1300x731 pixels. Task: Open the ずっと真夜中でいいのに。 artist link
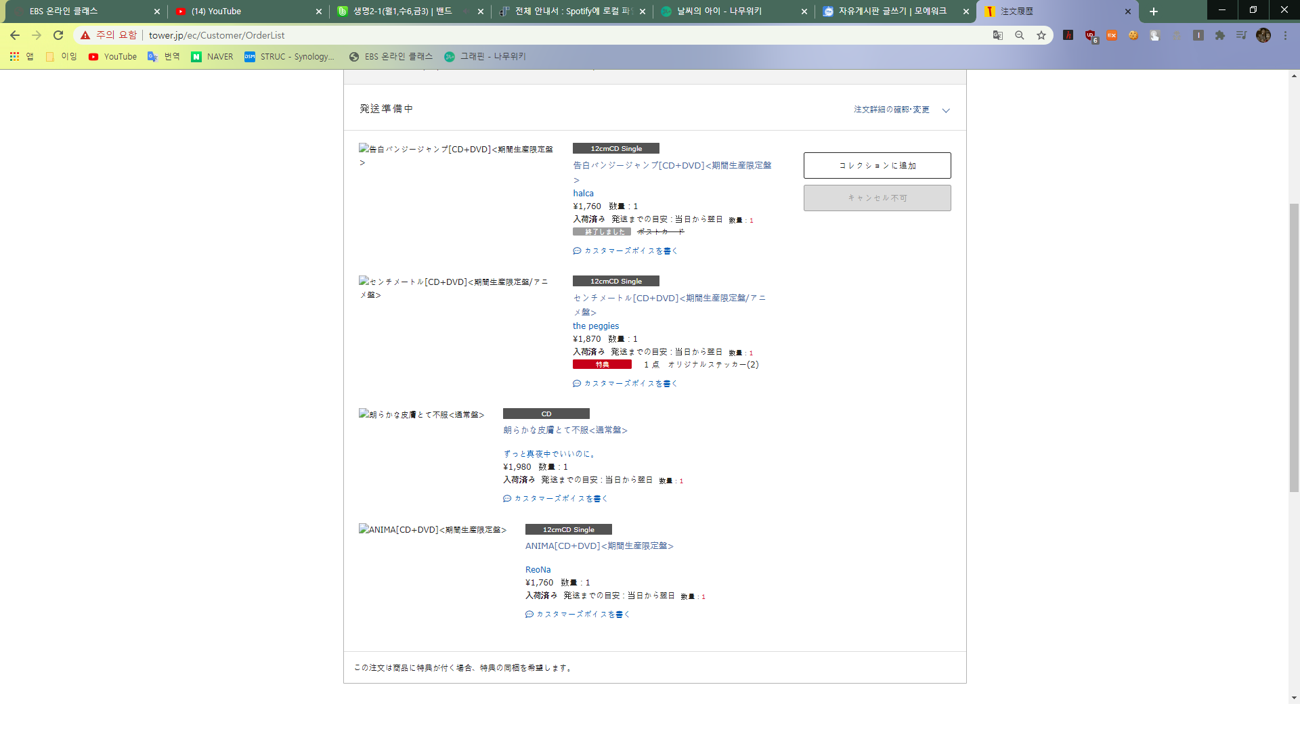pyautogui.click(x=550, y=454)
